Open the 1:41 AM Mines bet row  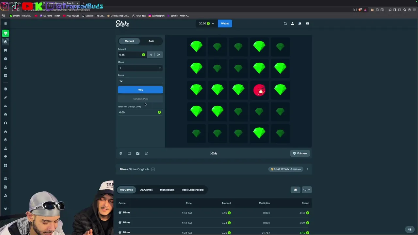tap(214, 223)
